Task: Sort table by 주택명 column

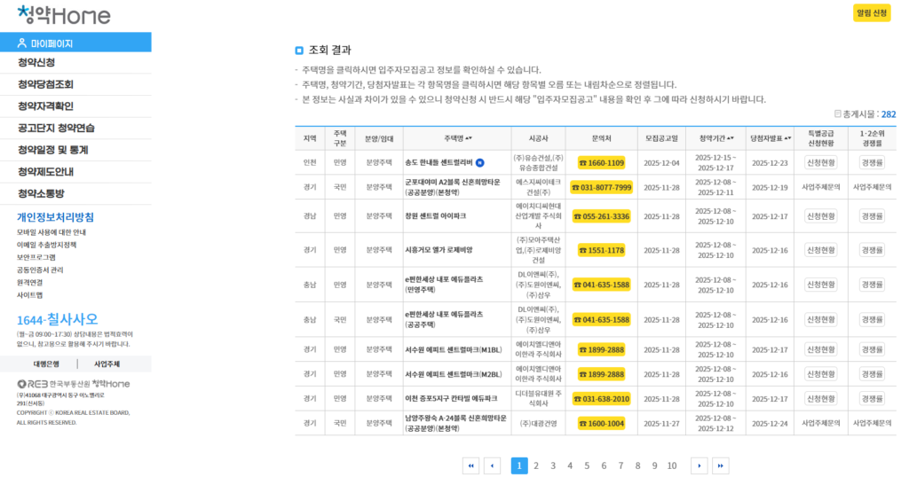Action: coord(457,138)
